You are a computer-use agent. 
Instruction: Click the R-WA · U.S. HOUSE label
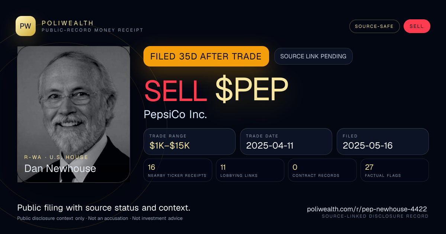(56, 157)
